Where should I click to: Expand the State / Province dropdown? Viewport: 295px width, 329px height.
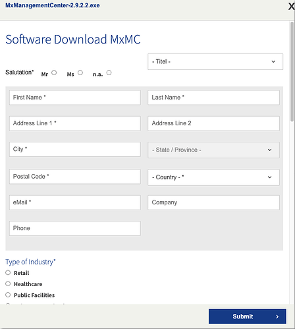[213, 150]
